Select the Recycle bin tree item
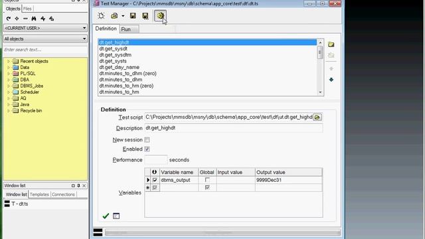 31,111
